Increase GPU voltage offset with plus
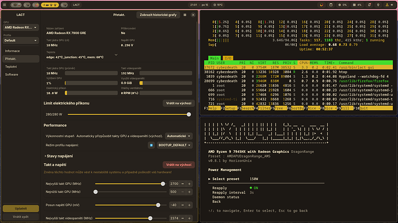 [189, 205]
